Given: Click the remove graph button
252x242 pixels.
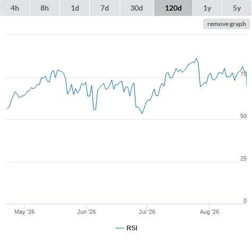Looking at the screenshot, I should 226,24.
